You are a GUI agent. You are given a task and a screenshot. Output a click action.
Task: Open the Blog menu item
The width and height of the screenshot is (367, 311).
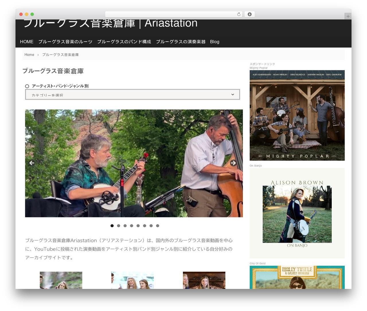coord(214,42)
